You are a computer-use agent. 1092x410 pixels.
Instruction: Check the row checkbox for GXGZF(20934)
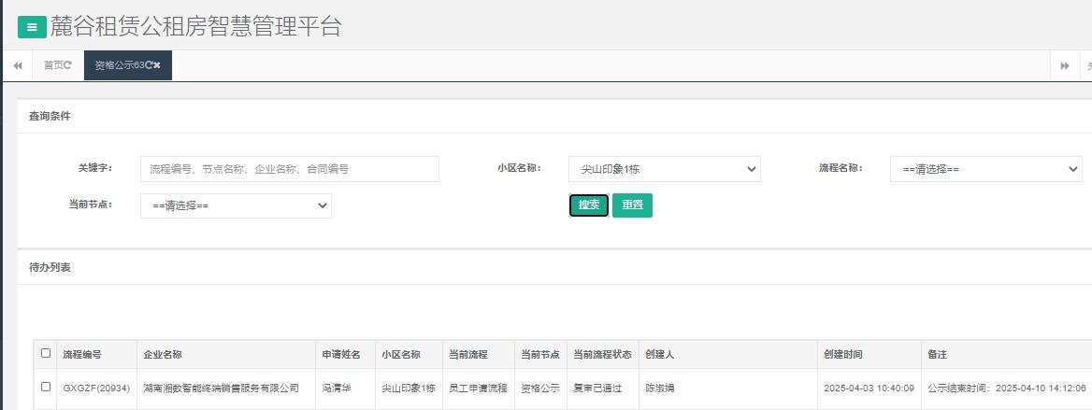[x=46, y=387]
